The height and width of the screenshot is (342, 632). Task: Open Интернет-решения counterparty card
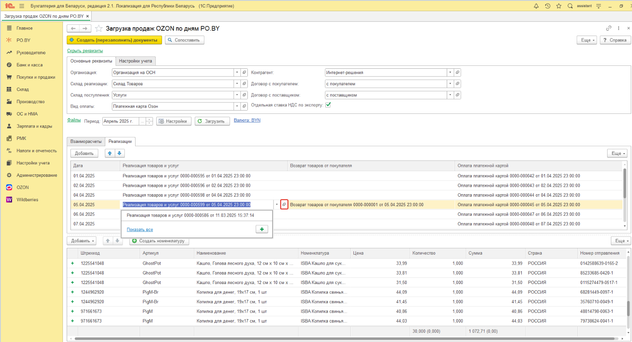pyautogui.click(x=458, y=72)
